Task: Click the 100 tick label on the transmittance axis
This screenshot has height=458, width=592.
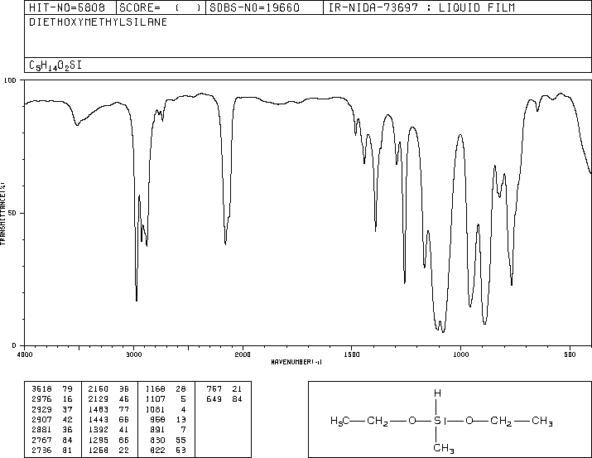Action: [10, 80]
